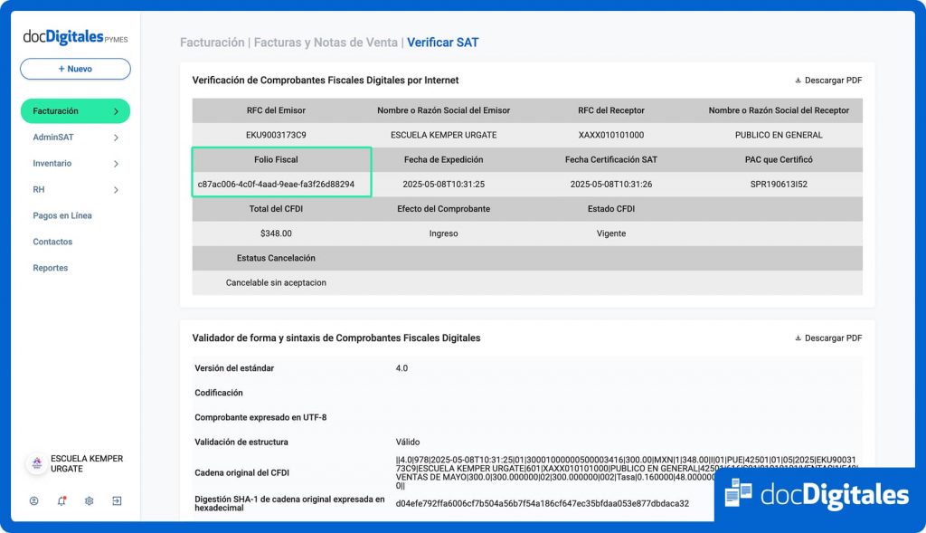
Task: Click the Cadena original del CFDI label
Action: (241, 472)
